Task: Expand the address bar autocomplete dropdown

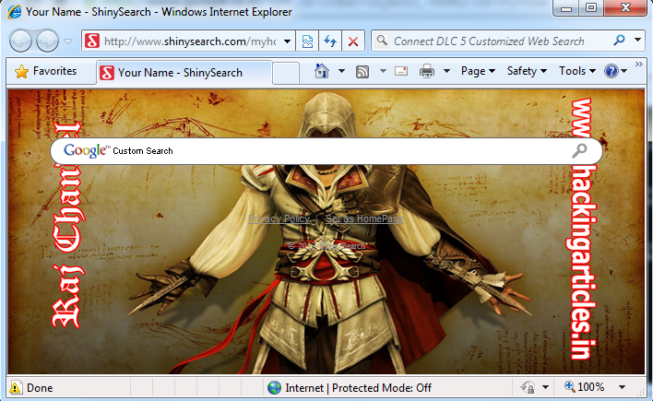Action: coord(287,41)
